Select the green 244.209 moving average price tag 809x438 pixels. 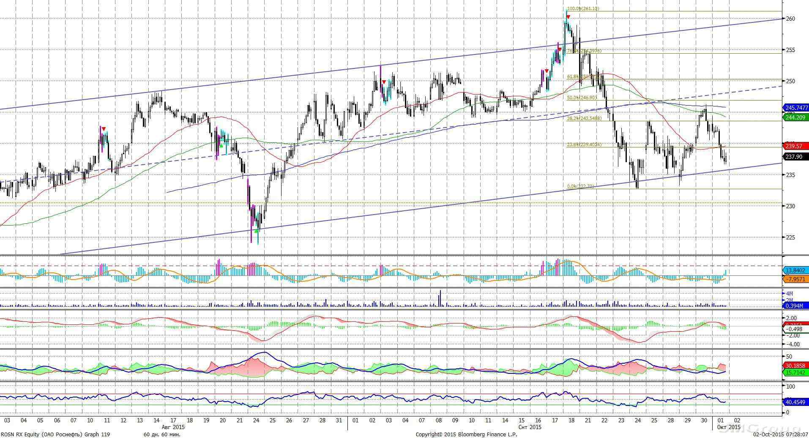[x=796, y=117]
